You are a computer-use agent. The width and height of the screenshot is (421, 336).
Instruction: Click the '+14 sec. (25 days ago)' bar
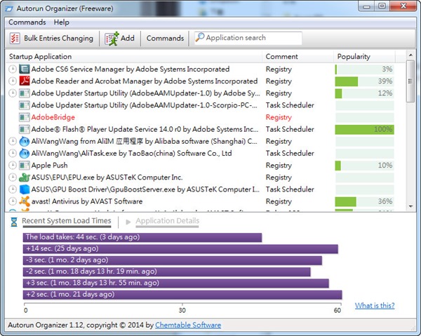coord(180,249)
